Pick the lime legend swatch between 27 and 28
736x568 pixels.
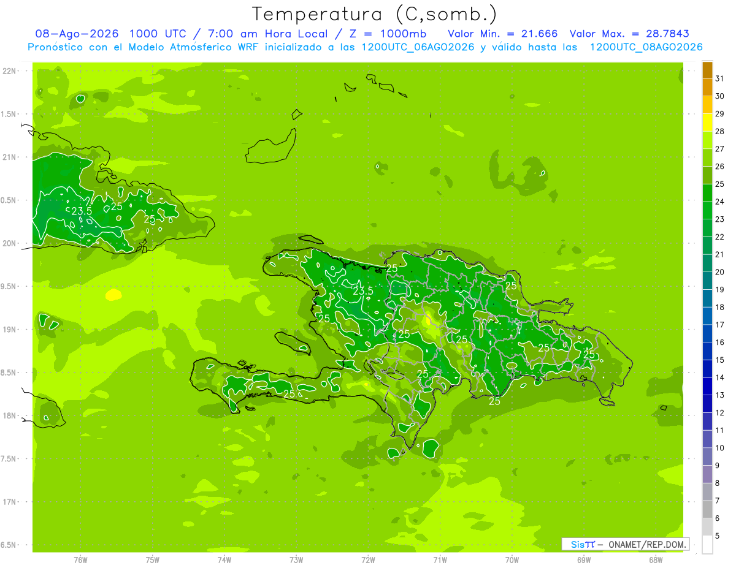707,140
